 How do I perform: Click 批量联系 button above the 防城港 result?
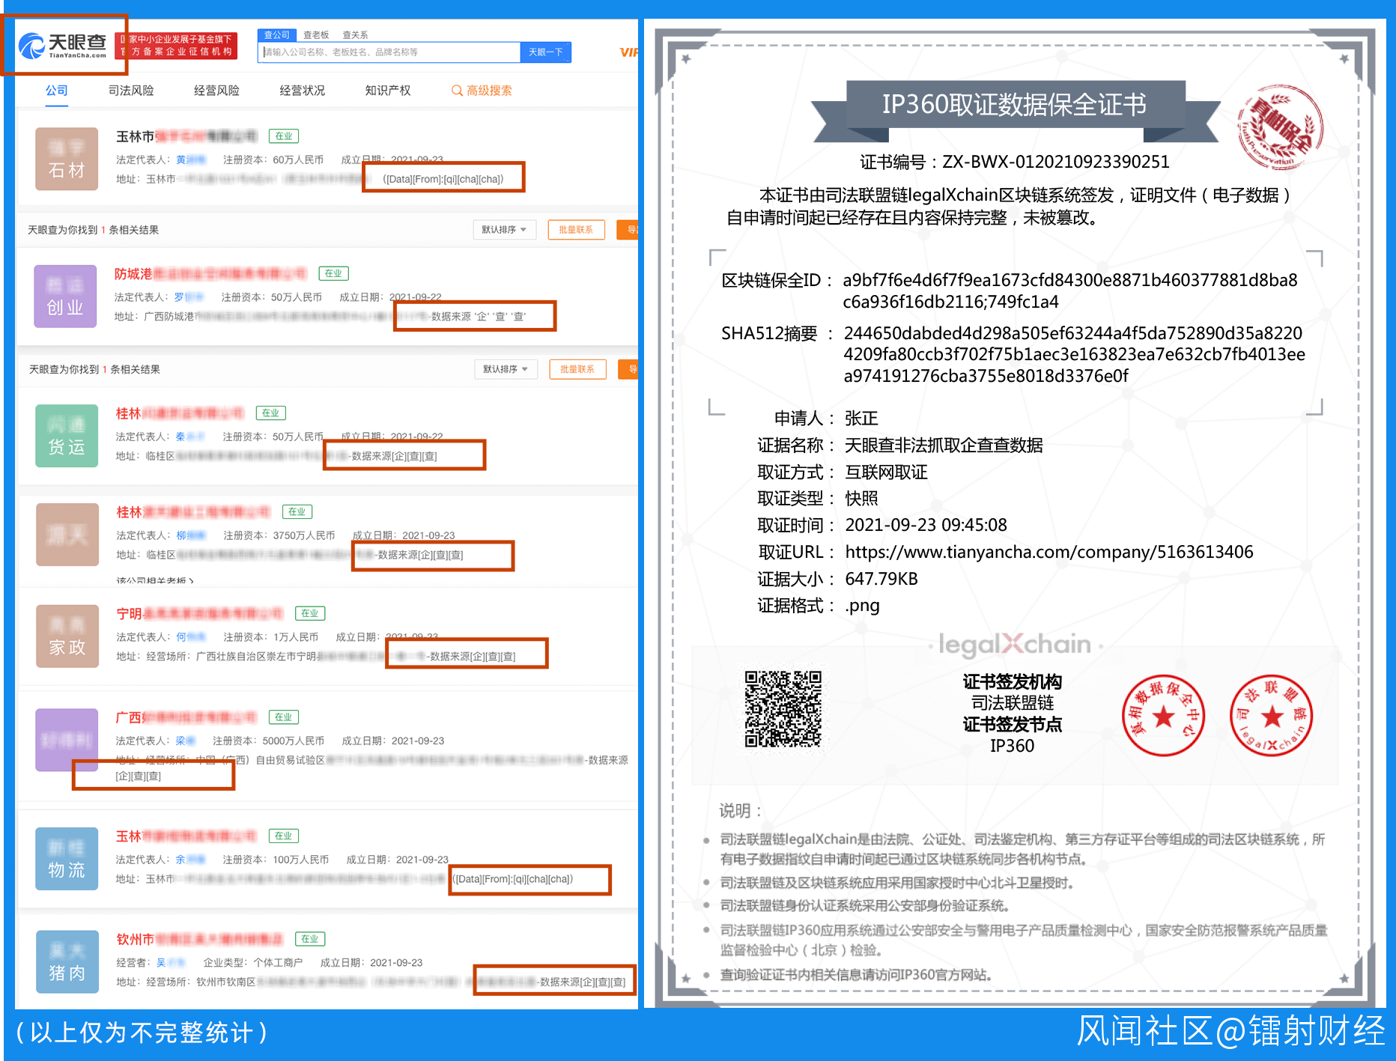click(576, 230)
